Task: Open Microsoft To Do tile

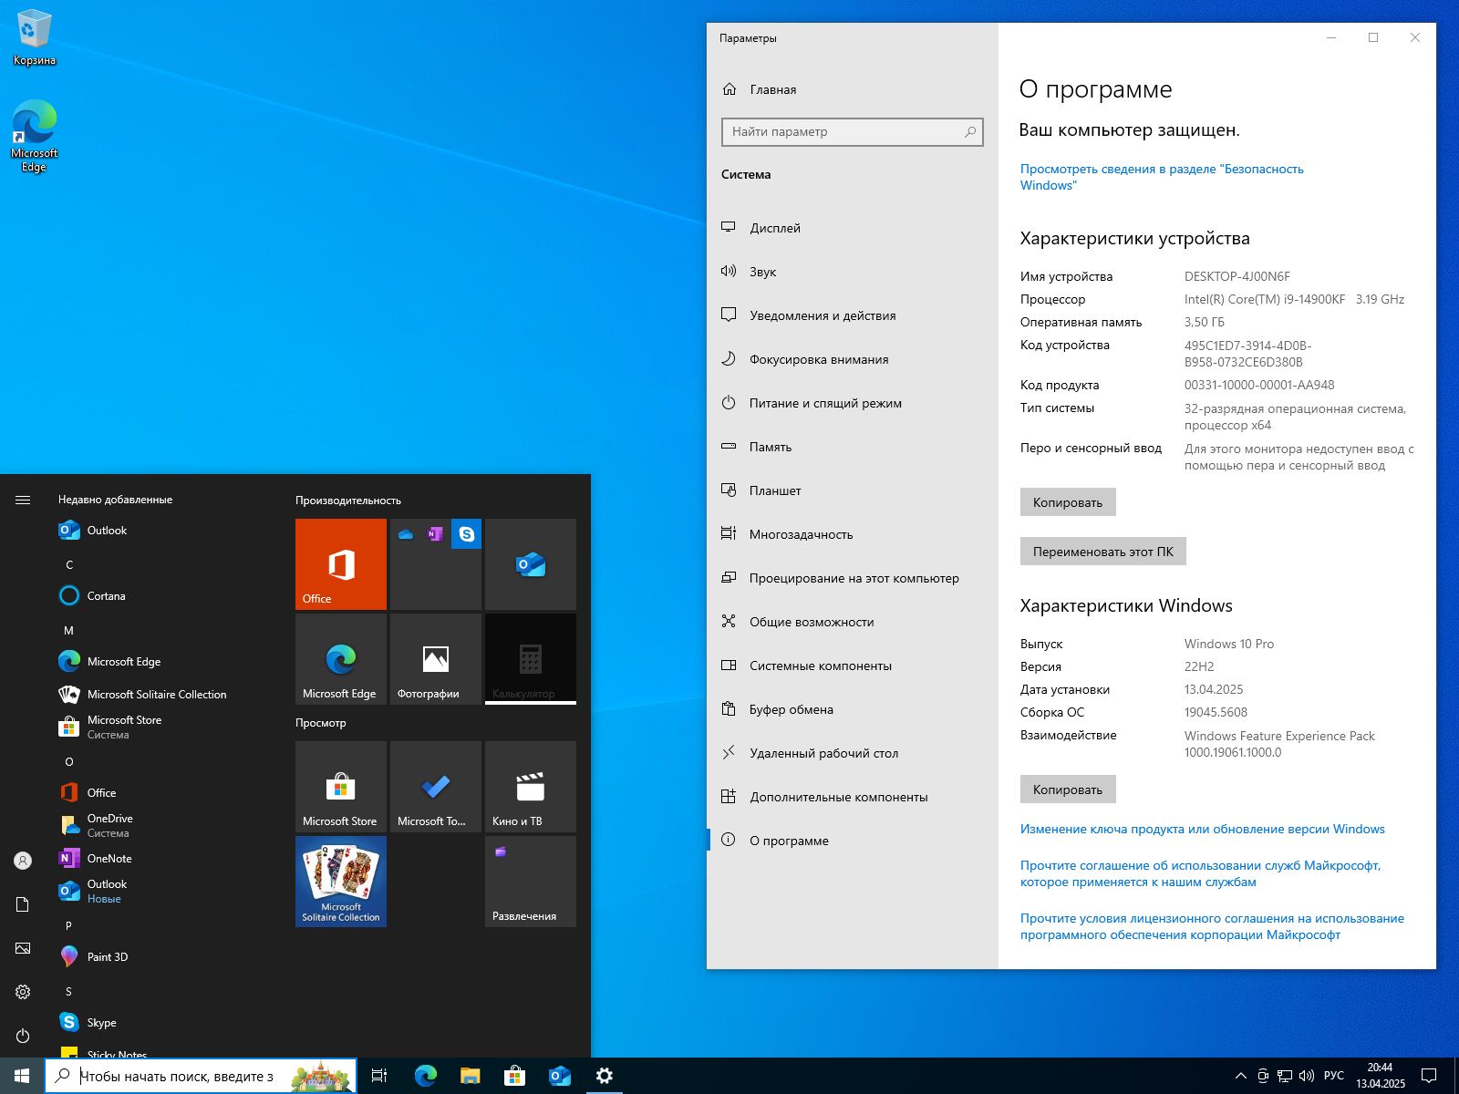Action: click(436, 787)
